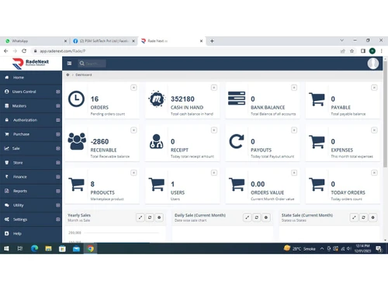The height and width of the screenshot is (291, 388).
Task: Expand the Yearly Sales chart panel
Action: click(x=140, y=217)
